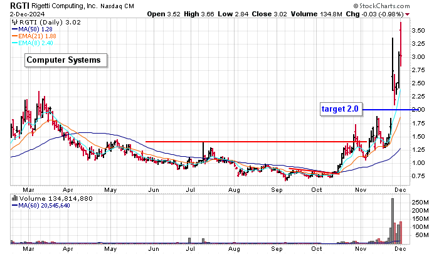
Task: Click the tallest gray volume spike in late November
Action: [x=393, y=221]
